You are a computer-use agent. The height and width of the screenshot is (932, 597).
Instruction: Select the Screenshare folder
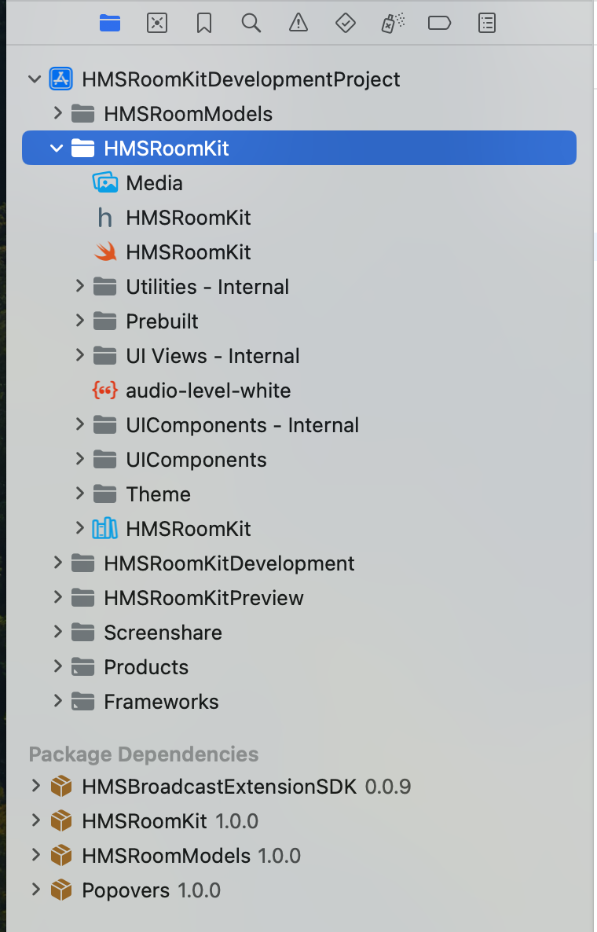pyautogui.click(x=162, y=632)
